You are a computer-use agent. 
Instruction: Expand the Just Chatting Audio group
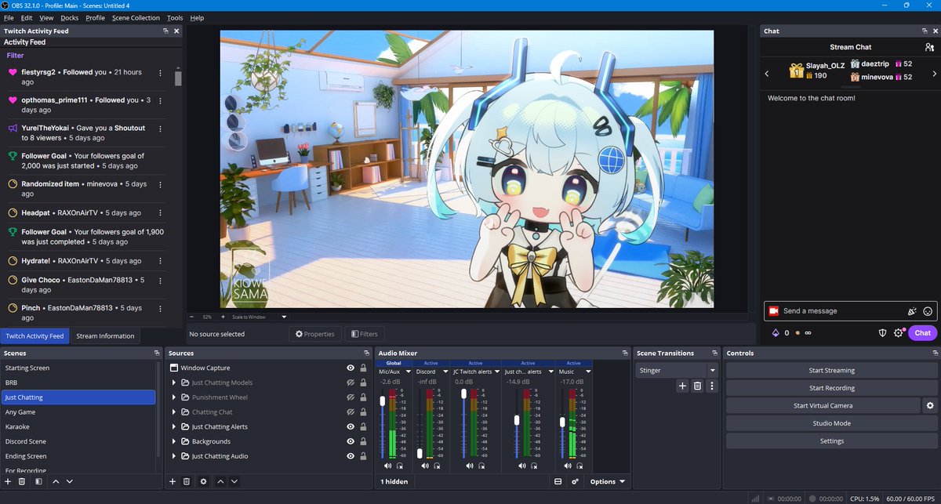(x=174, y=456)
